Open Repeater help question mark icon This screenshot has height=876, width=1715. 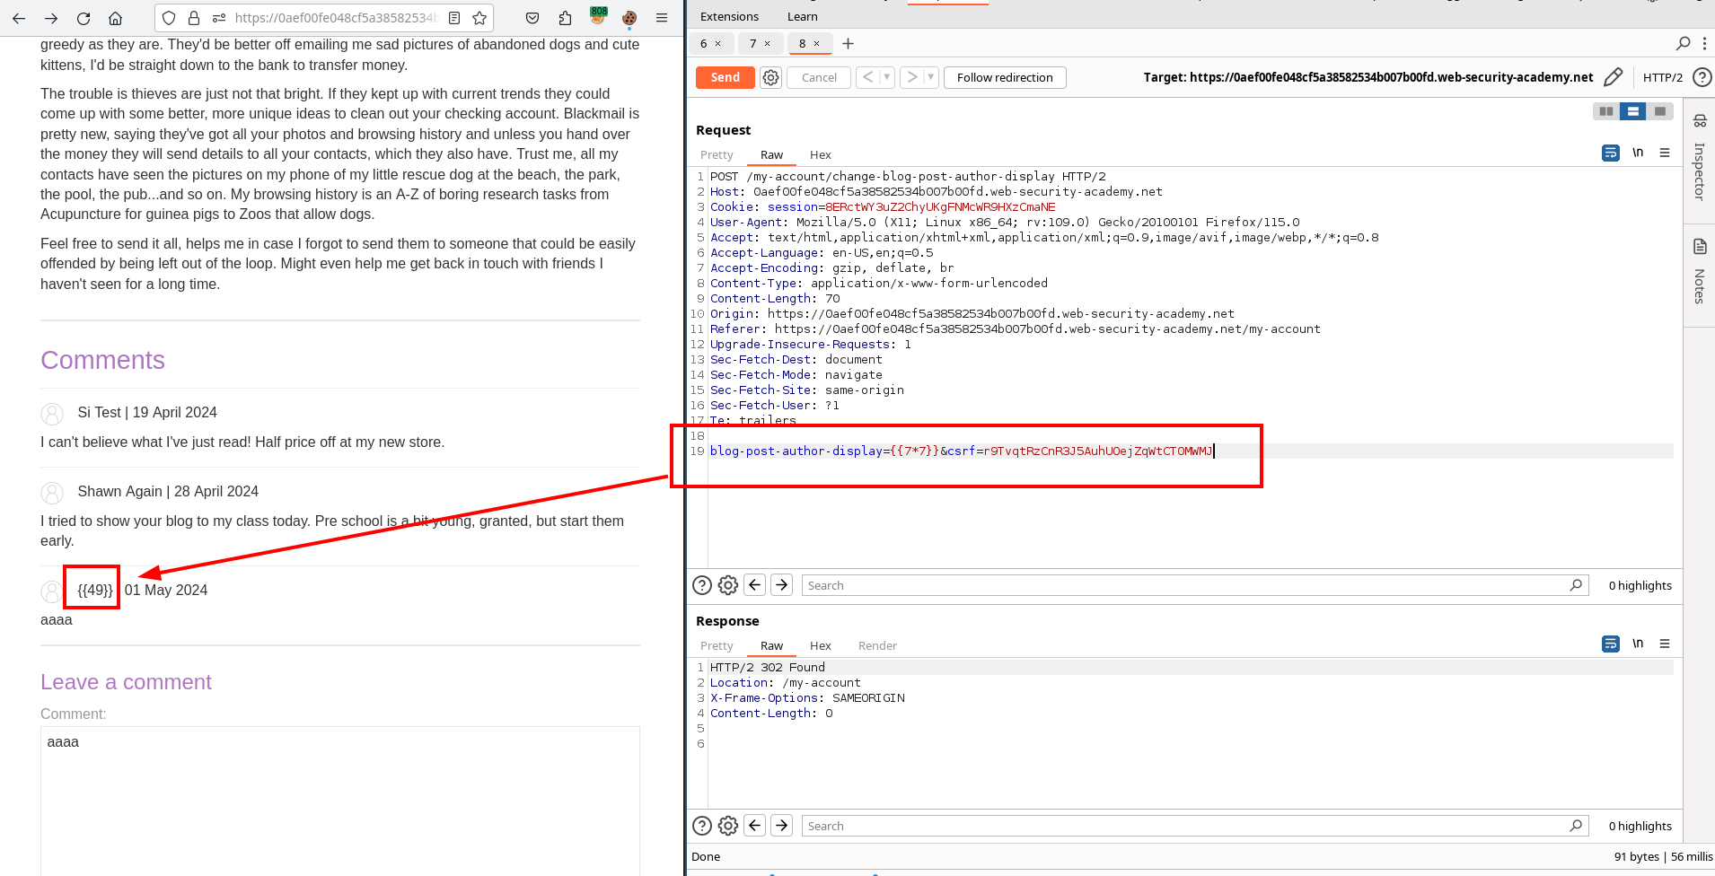pos(1702,77)
